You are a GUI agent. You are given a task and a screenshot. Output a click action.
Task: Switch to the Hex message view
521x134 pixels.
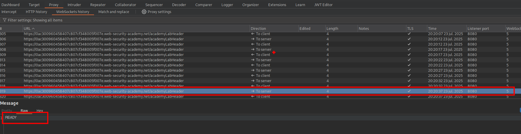click(40, 111)
